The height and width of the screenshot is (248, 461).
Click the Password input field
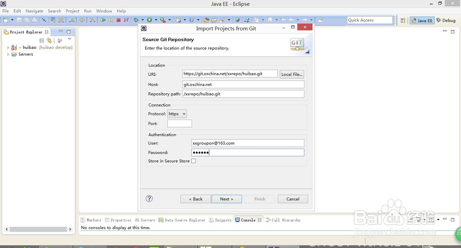tap(248, 153)
